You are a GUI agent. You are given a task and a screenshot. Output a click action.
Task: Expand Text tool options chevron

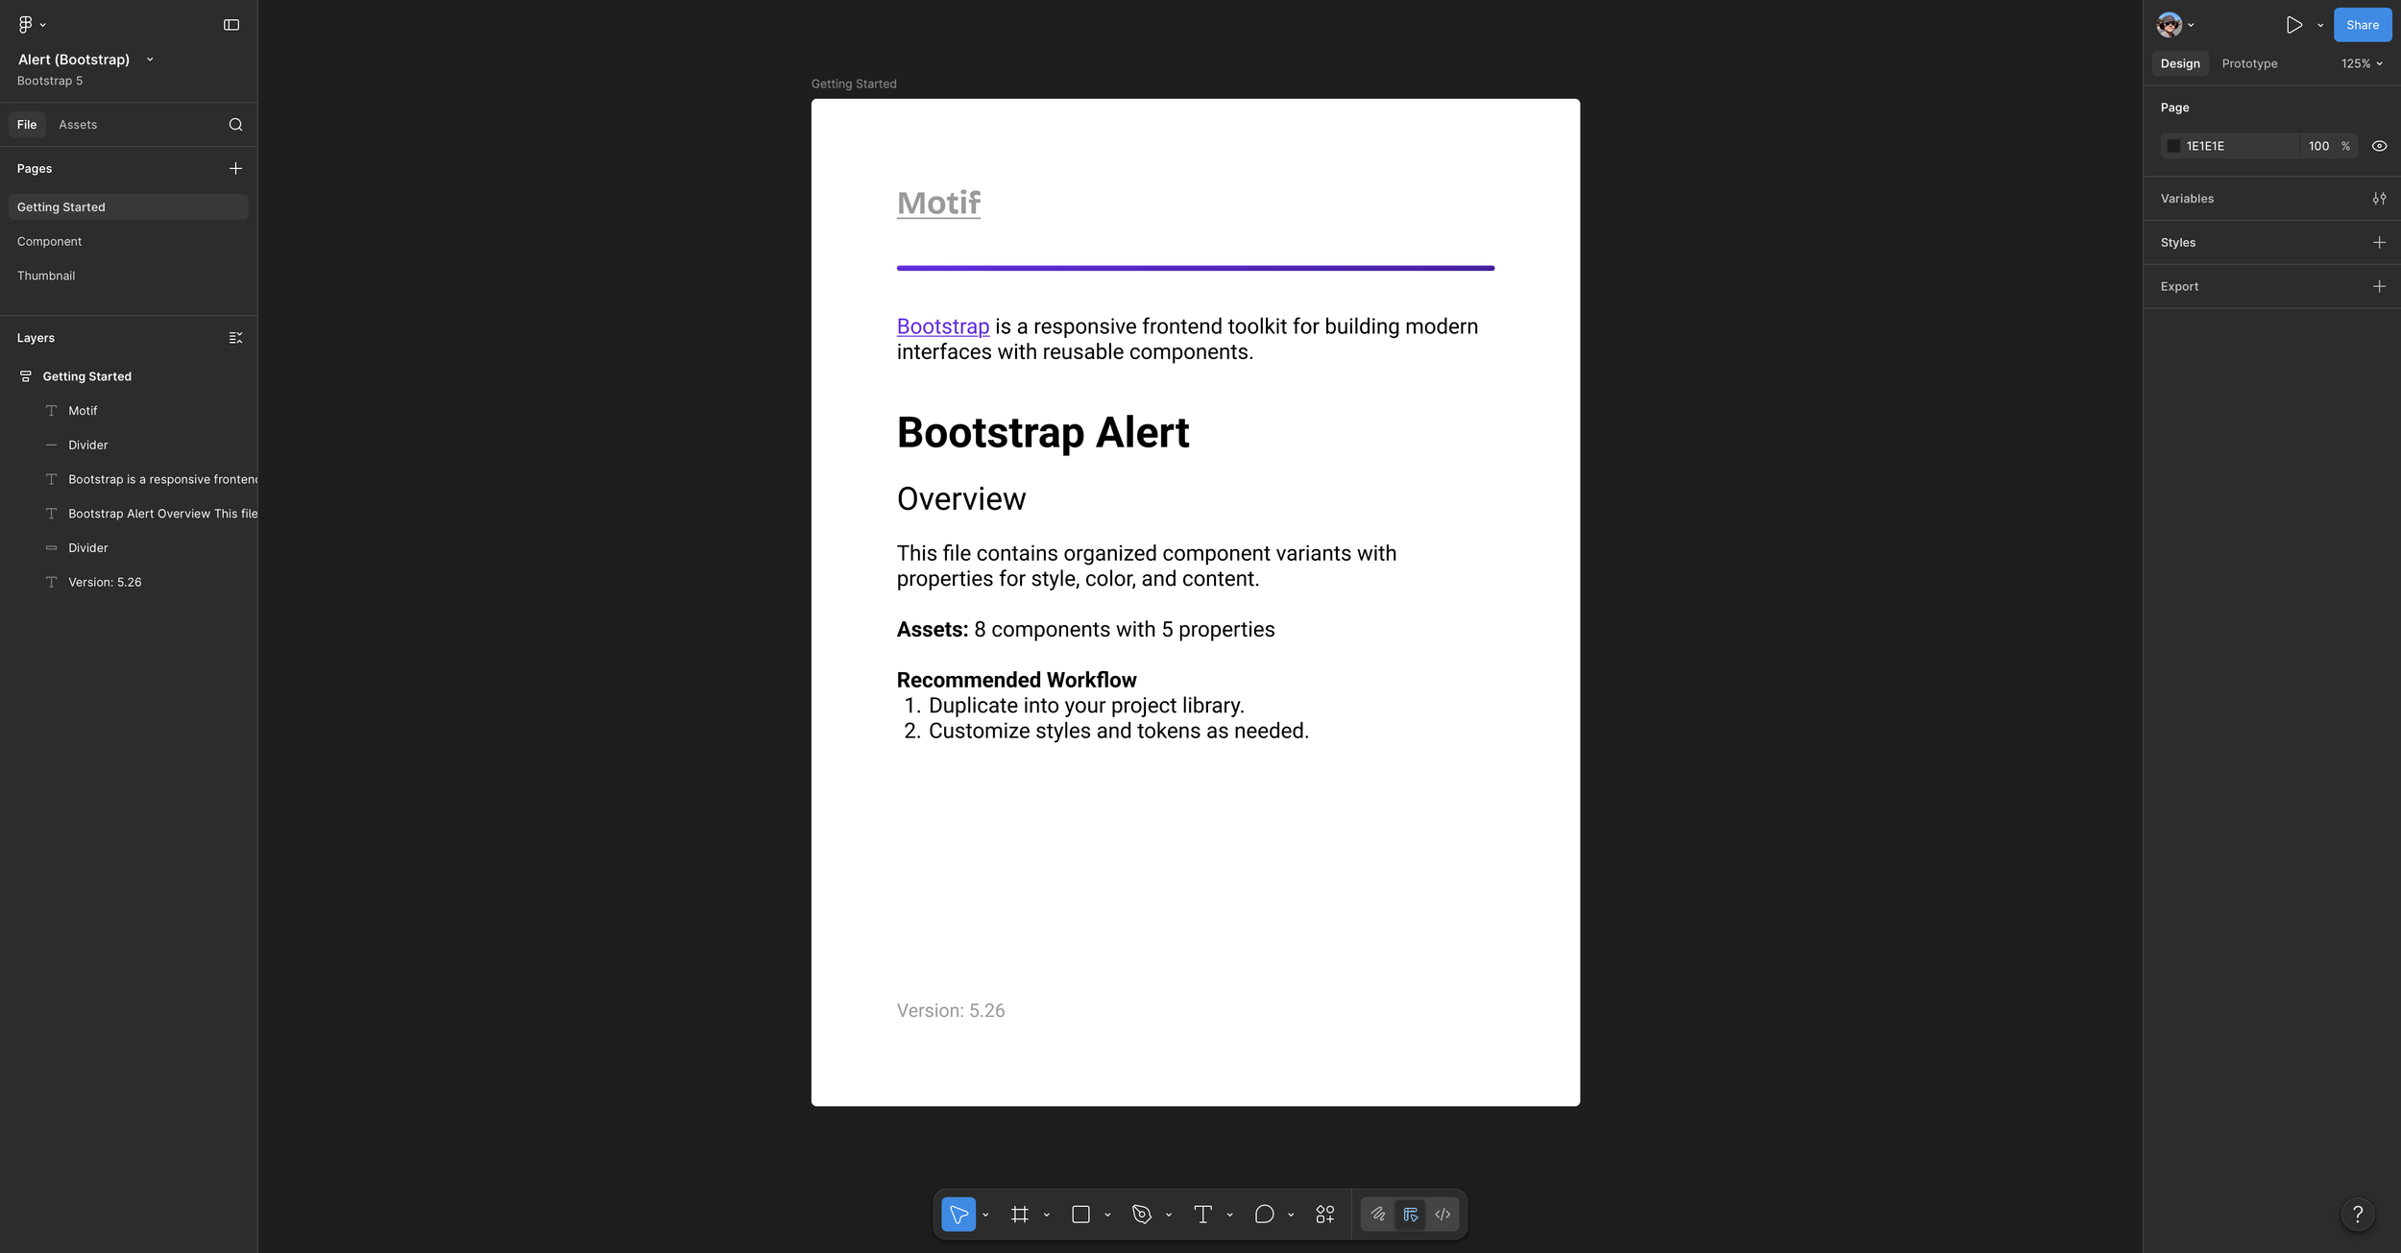pyautogui.click(x=1229, y=1216)
